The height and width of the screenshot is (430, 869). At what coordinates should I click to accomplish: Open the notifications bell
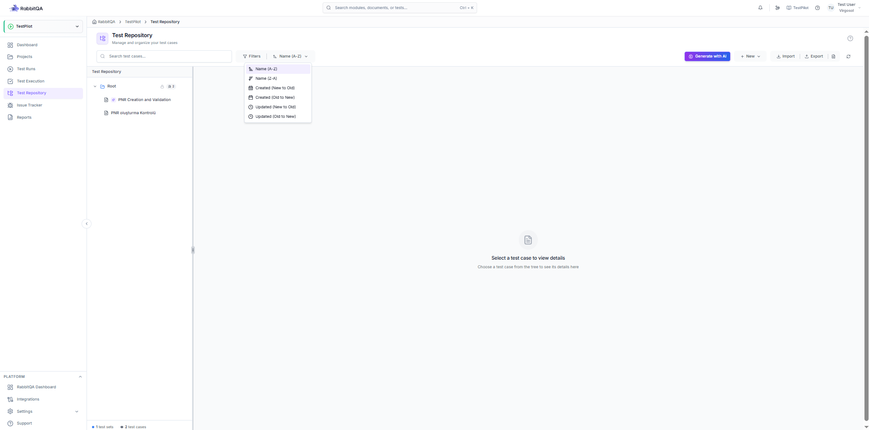[x=760, y=8]
